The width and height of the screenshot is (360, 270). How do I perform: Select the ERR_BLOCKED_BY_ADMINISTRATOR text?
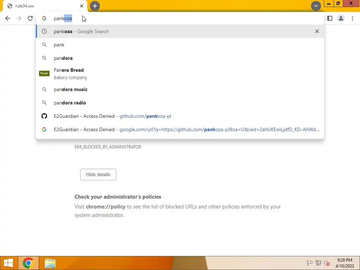(x=108, y=147)
